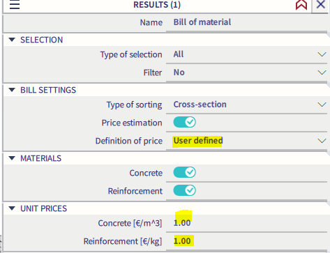The image size is (330, 253).
Task: Close the Results panel
Action: [x=321, y=5]
